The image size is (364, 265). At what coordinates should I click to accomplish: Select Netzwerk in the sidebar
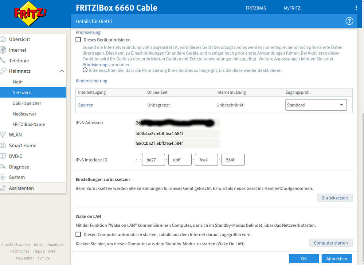point(22,93)
